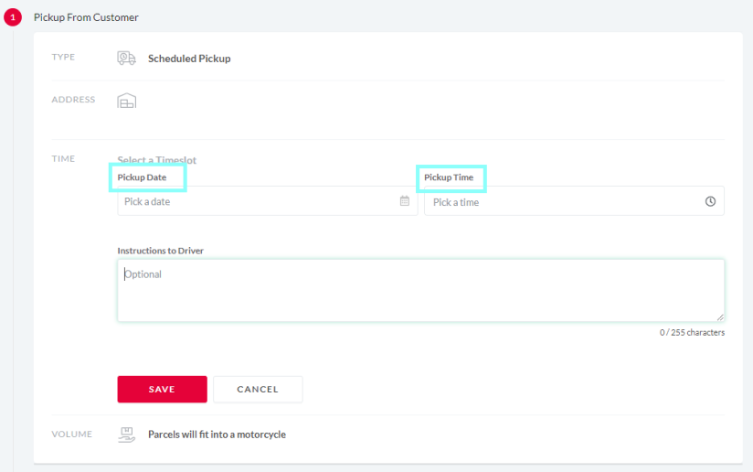Click the Pickup Time label
This screenshot has width=753, height=472.
tap(449, 177)
